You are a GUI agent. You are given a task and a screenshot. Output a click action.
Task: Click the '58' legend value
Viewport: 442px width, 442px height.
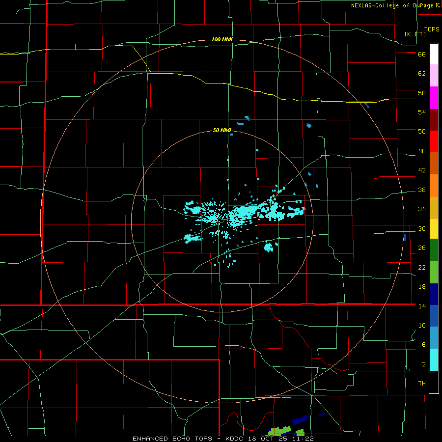(422, 93)
